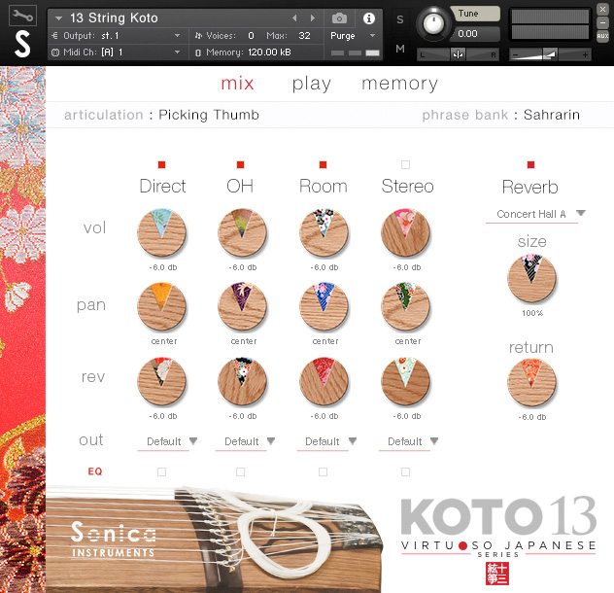This screenshot has width=614, height=593.
Task: Open the instrument info icon
Action: click(x=368, y=18)
